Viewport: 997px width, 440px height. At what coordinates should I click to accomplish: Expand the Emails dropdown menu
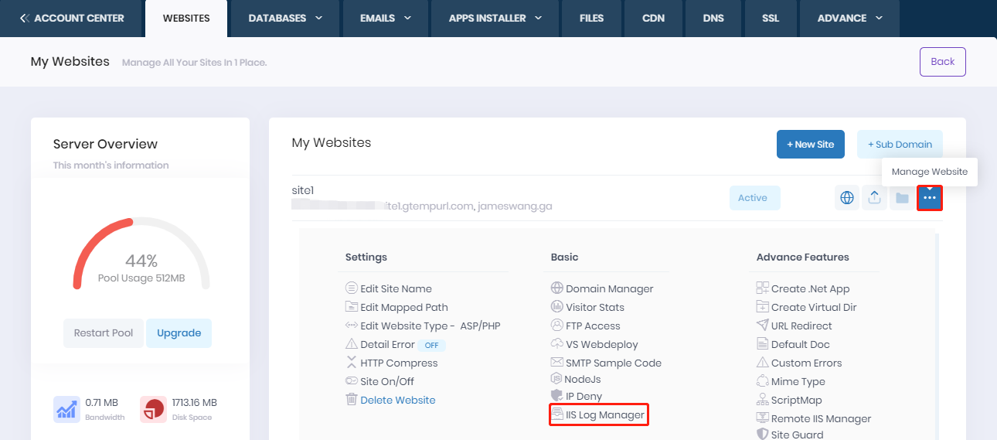pyautogui.click(x=386, y=18)
